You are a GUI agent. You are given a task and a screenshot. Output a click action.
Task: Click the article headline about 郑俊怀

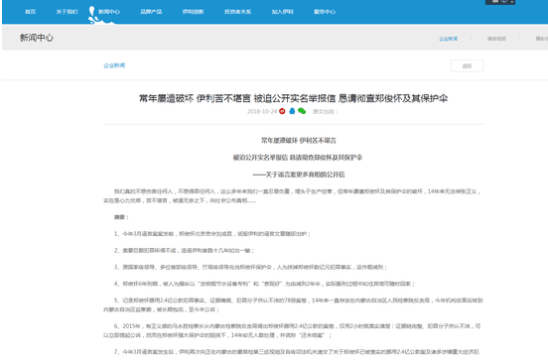294,98
